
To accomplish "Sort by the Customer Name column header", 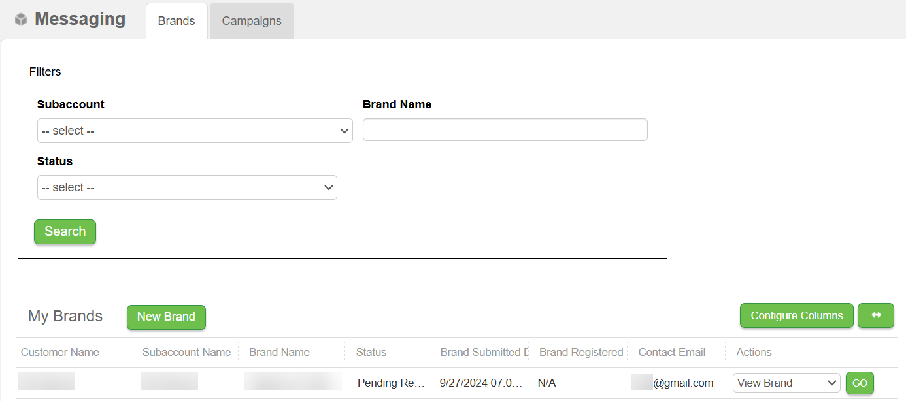I will click(x=60, y=352).
